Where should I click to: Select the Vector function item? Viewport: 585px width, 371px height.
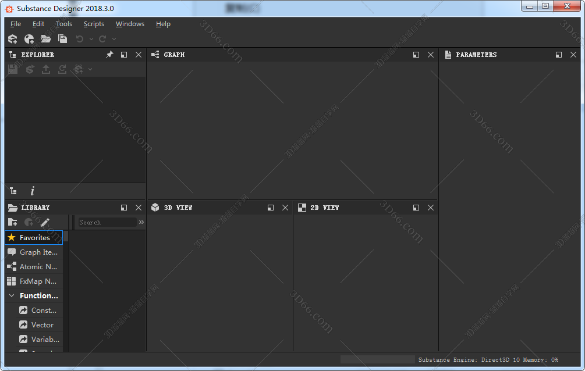tap(40, 324)
